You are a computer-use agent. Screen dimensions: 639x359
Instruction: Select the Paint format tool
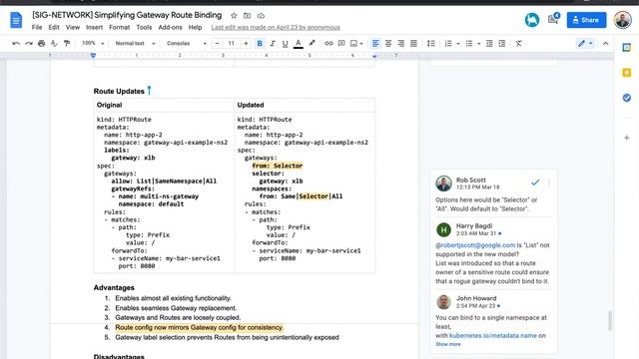pos(67,43)
